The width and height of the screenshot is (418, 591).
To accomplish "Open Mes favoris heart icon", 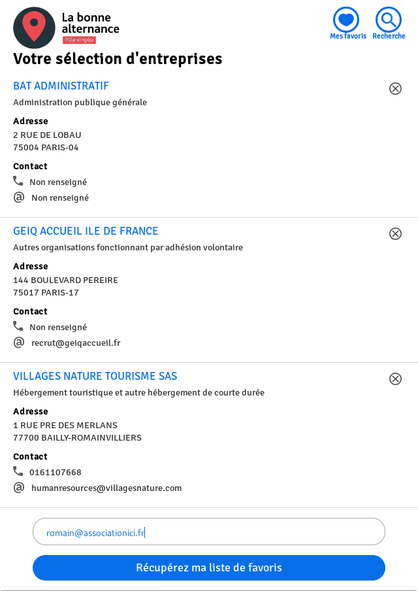I will (x=347, y=20).
